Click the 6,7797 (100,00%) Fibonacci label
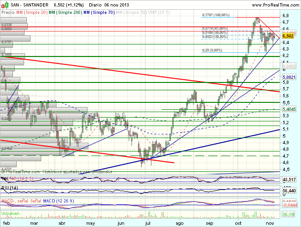 click(x=216, y=15)
